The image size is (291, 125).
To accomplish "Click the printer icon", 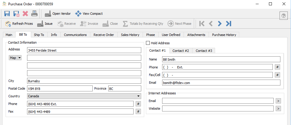I will click(34, 14).
